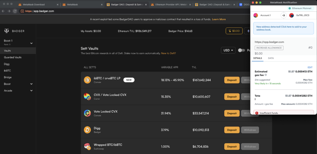Click the VARIABLE APR column header
The image size is (317, 154).
click(x=169, y=67)
